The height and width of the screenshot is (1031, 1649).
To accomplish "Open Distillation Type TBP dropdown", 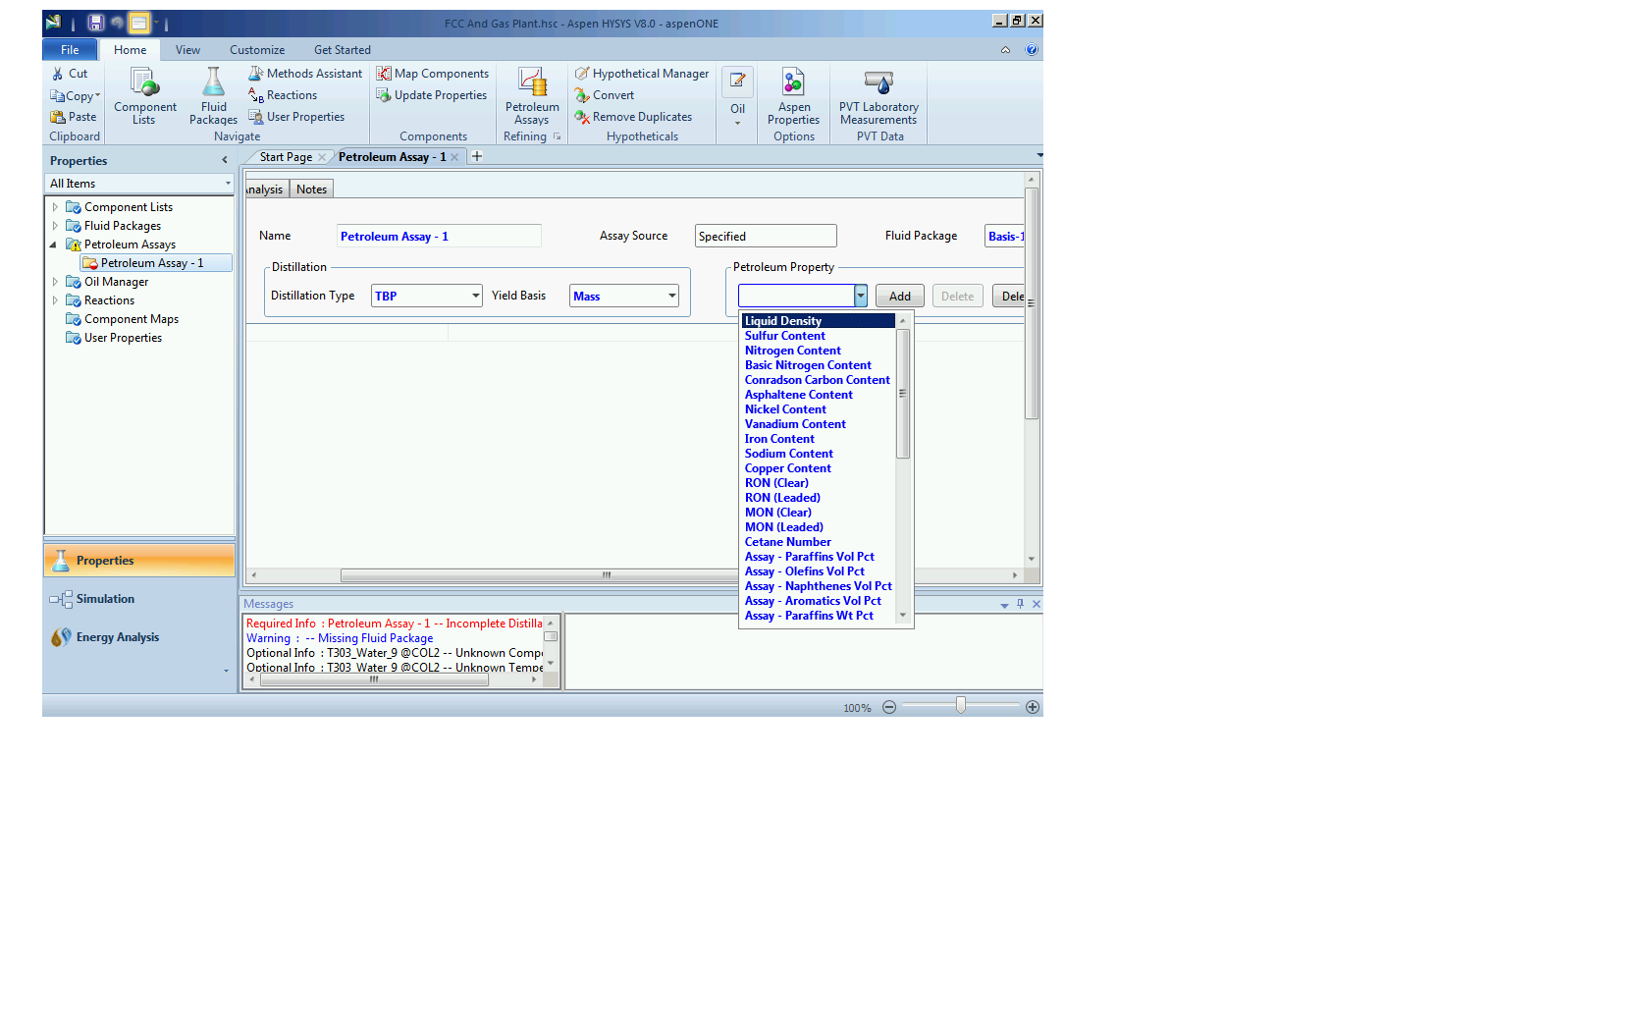I will [427, 296].
